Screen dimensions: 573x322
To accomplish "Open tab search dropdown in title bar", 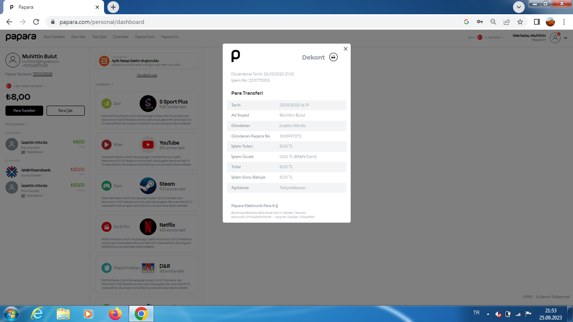I will point(519,7).
